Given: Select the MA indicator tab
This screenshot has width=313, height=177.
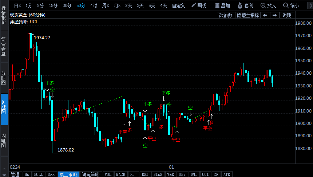Looking at the screenshot, I should pos(27,174).
